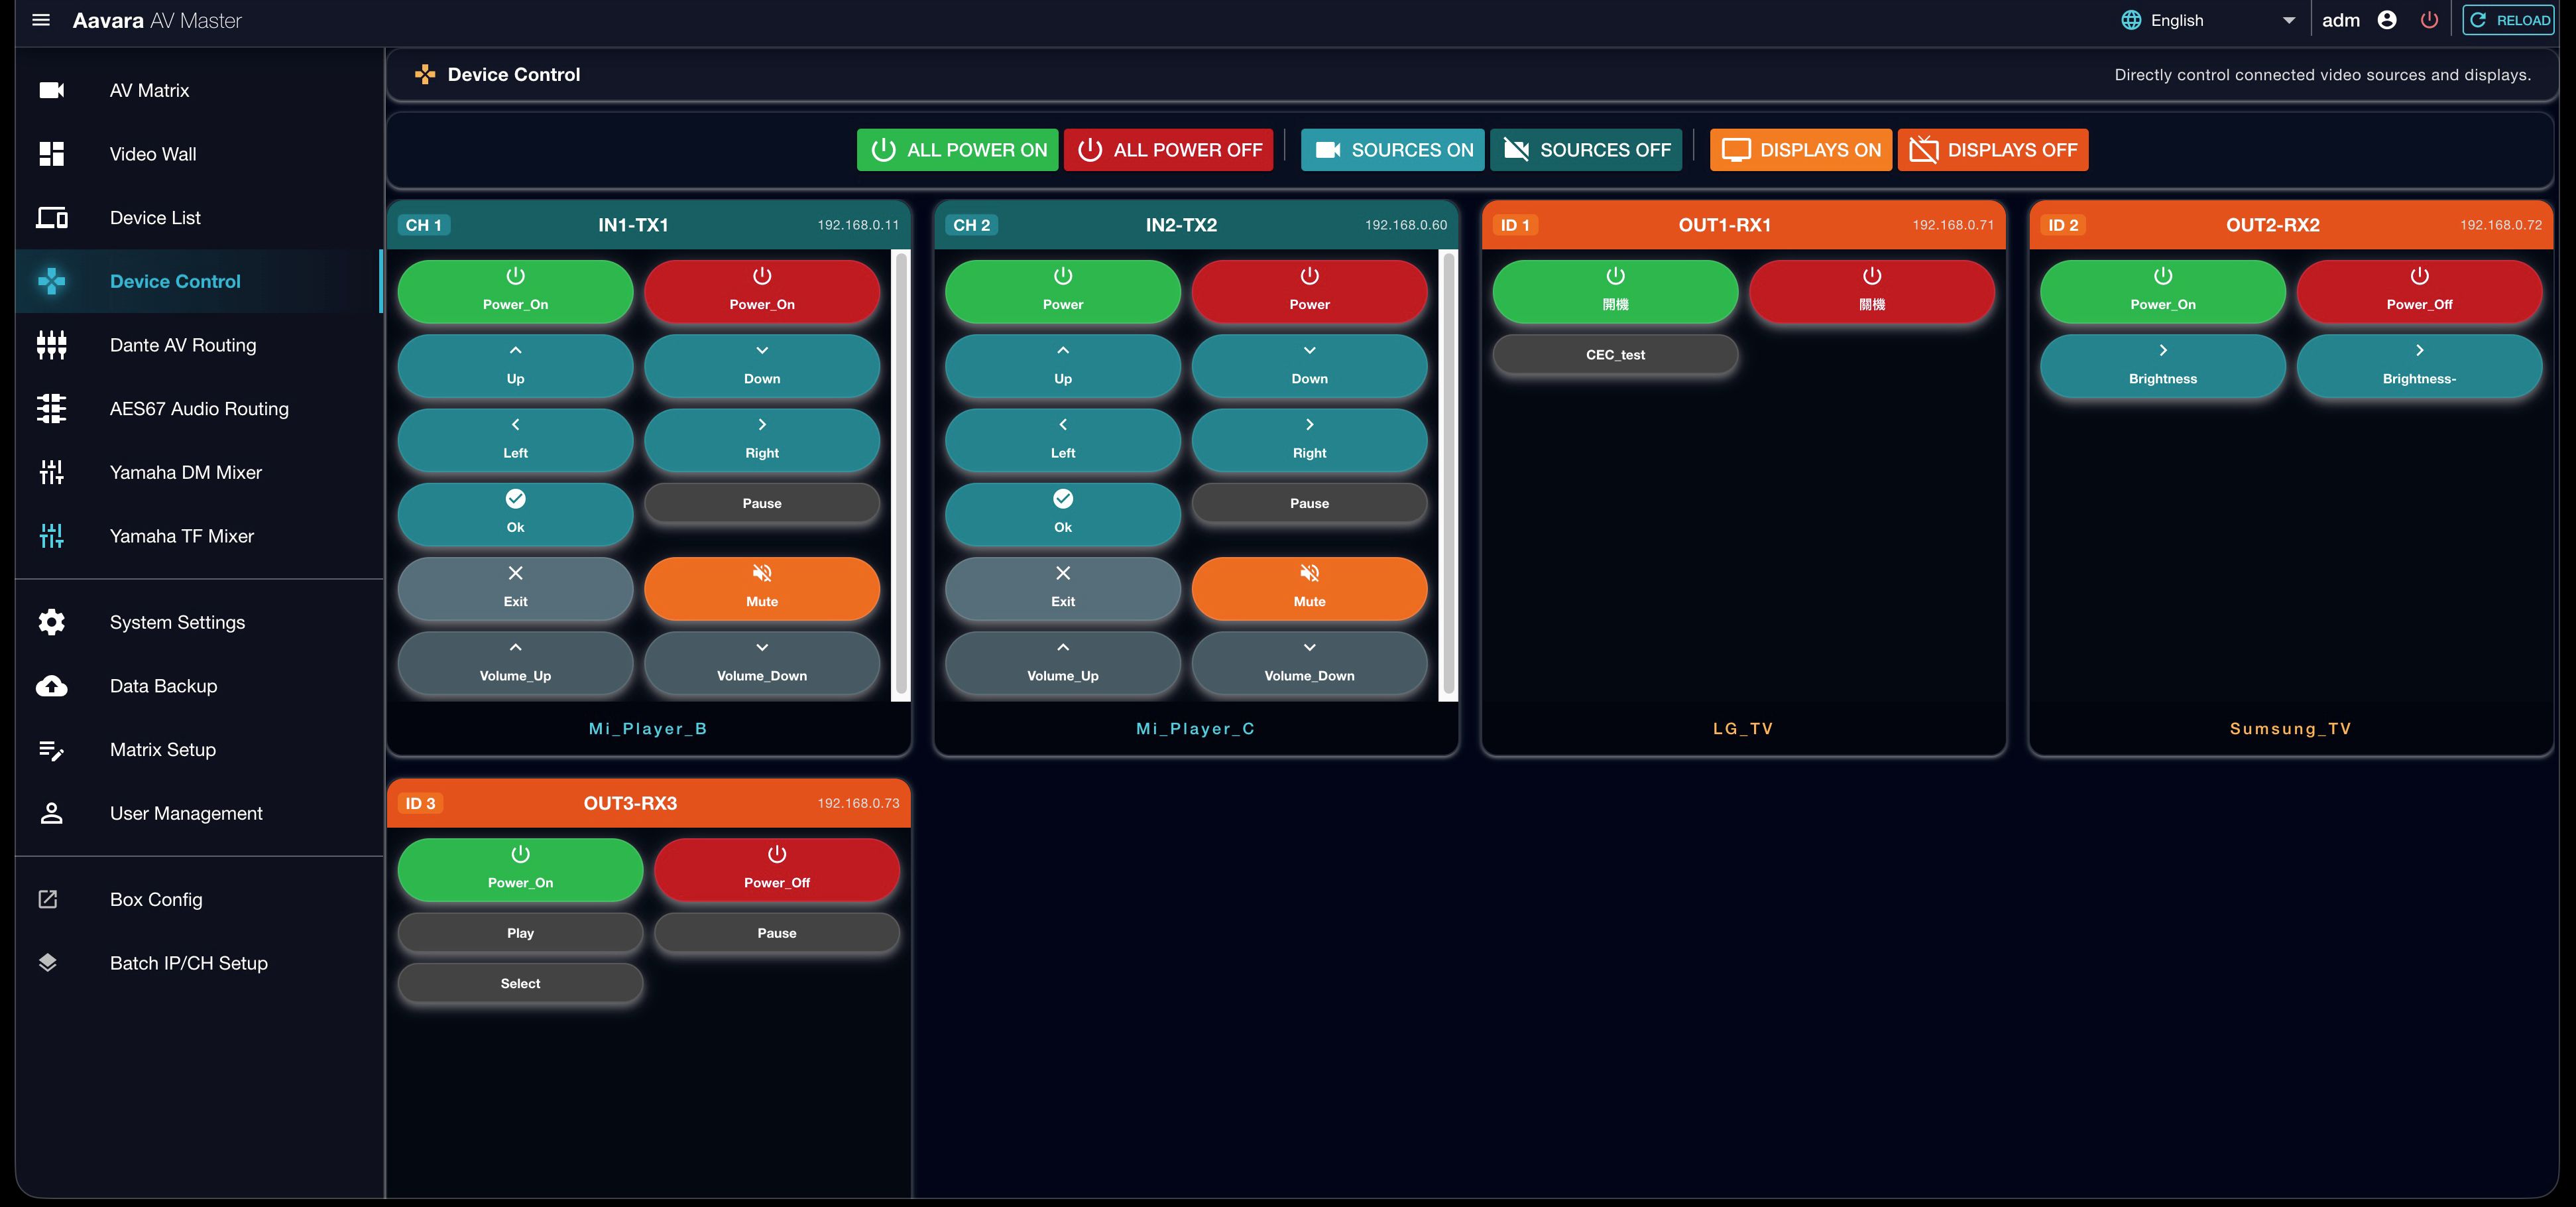2576x1207 pixels.
Task: Go to Yamaha TF Mixer page
Action: 199,535
